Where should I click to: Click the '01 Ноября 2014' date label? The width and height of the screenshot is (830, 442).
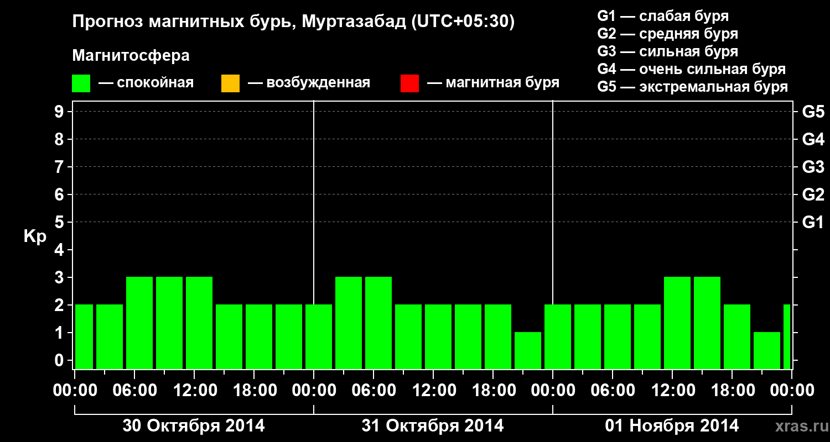672,425
